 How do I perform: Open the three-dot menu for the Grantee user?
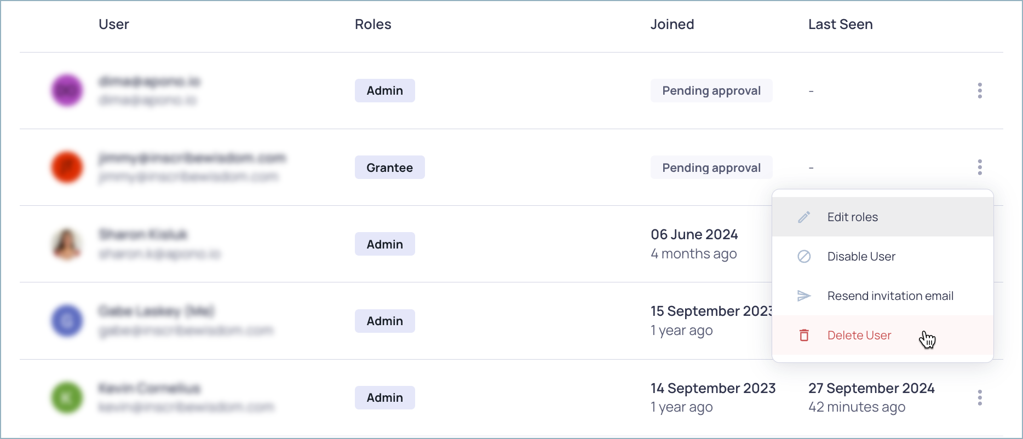click(980, 167)
